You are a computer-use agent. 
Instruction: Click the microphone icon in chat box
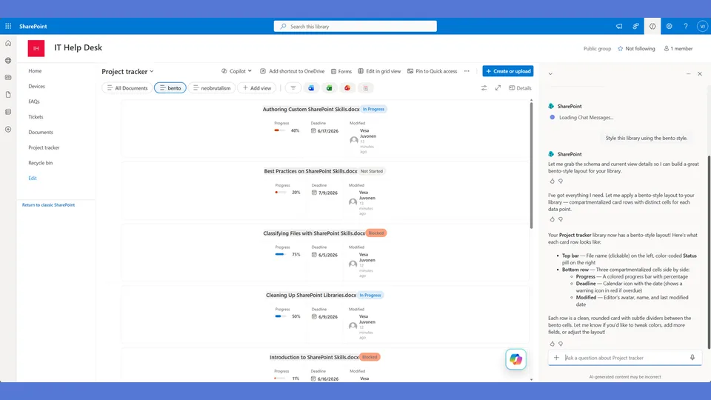(692, 357)
